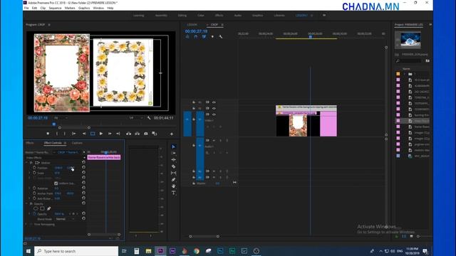
Task: Create ellipse opacity mask
Action: coord(36,208)
